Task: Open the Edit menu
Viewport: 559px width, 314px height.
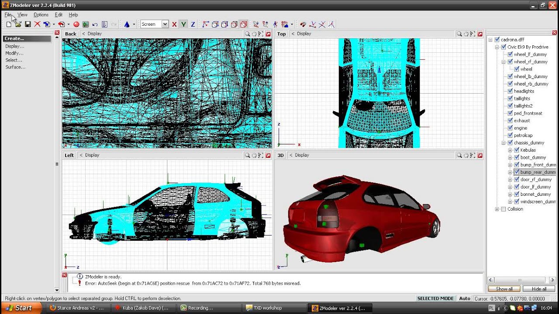Action: coord(59,15)
